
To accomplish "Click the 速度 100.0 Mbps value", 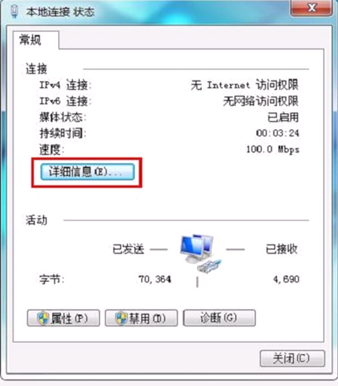I will [272, 149].
